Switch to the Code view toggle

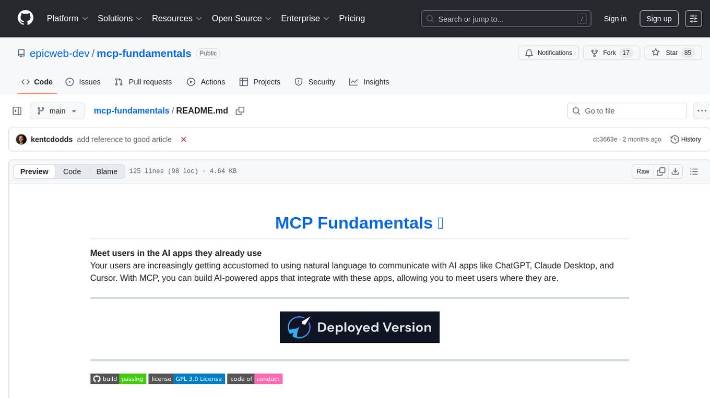(72, 171)
